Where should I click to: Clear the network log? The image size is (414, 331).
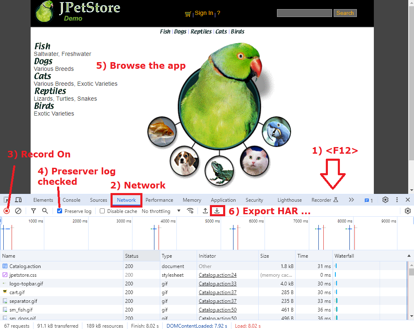click(18, 211)
